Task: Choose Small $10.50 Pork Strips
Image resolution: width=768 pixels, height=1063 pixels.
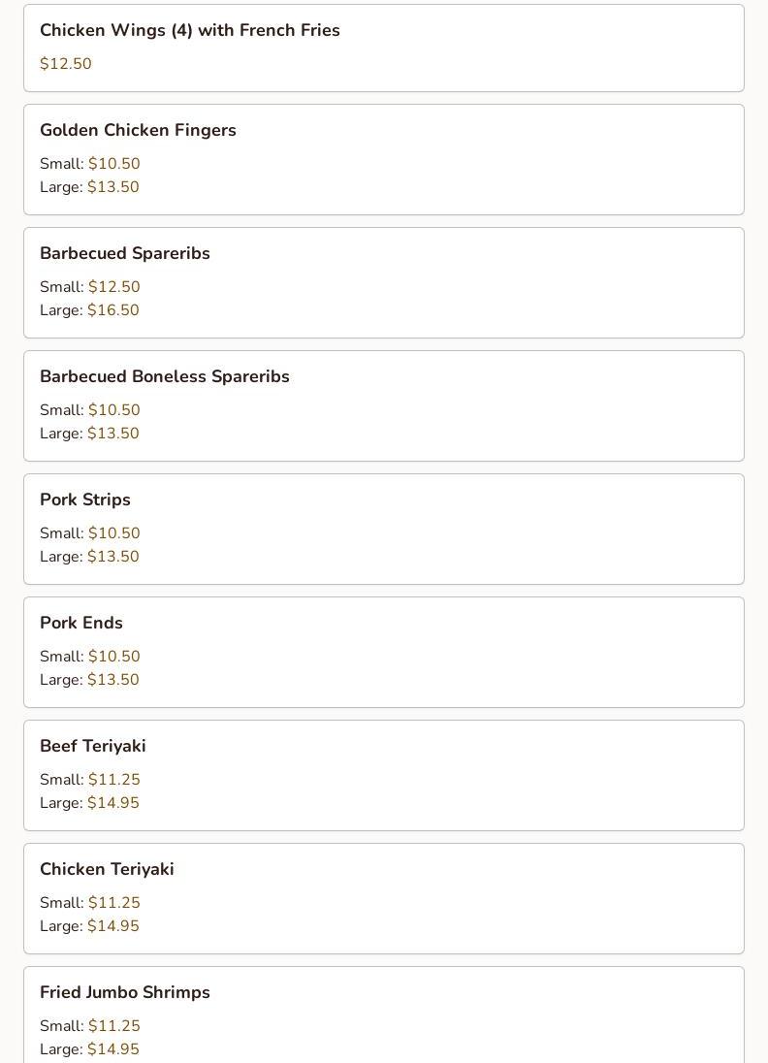Action: point(90,532)
